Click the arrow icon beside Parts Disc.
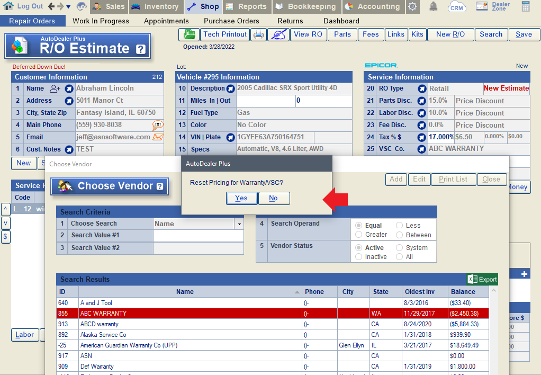This screenshot has height=375, width=541. pyautogui.click(x=421, y=101)
